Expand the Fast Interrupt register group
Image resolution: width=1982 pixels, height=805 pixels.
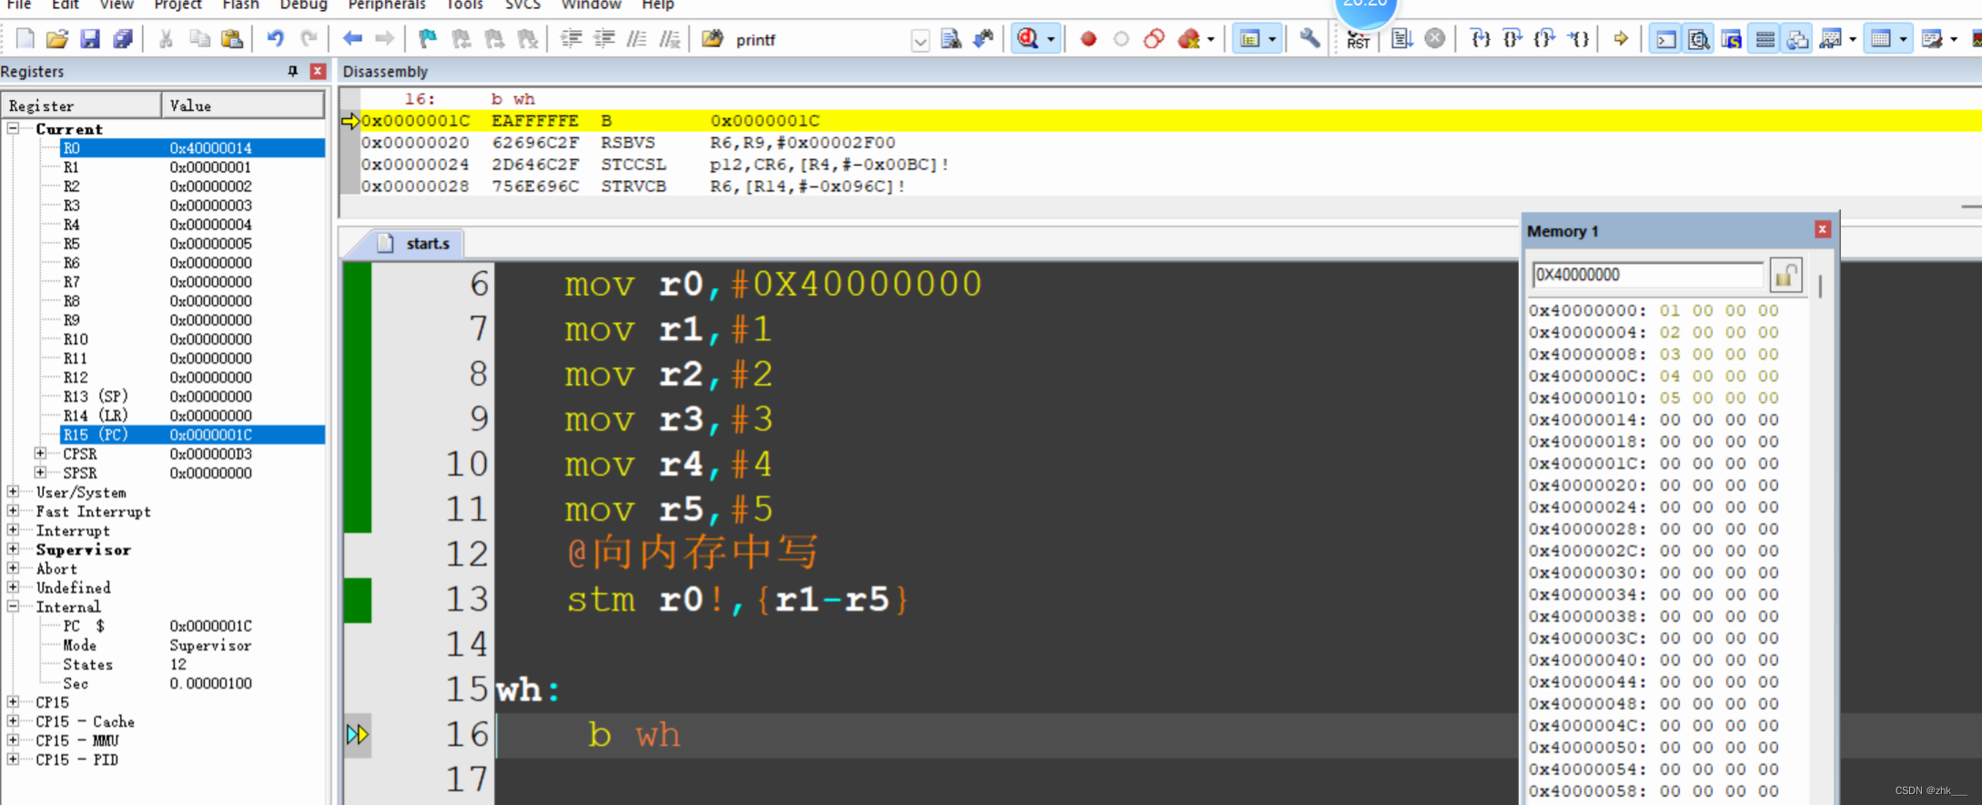click(13, 510)
